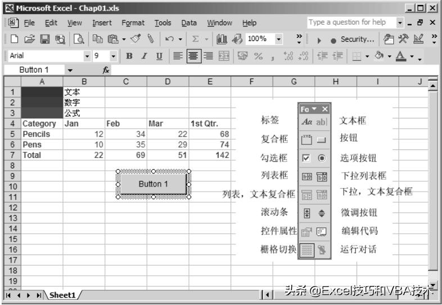Open the Fill Color dropdown arrow

coord(390,56)
